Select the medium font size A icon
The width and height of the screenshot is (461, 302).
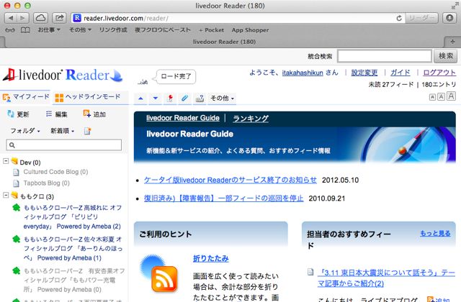tap(442, 96)
